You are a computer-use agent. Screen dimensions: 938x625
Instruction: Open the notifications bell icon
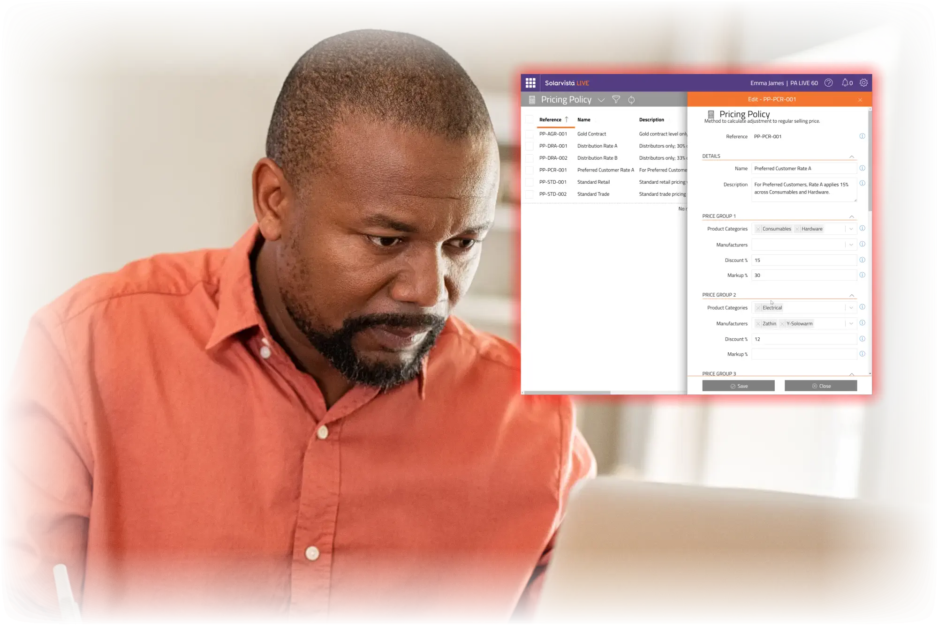pos(845,83)
